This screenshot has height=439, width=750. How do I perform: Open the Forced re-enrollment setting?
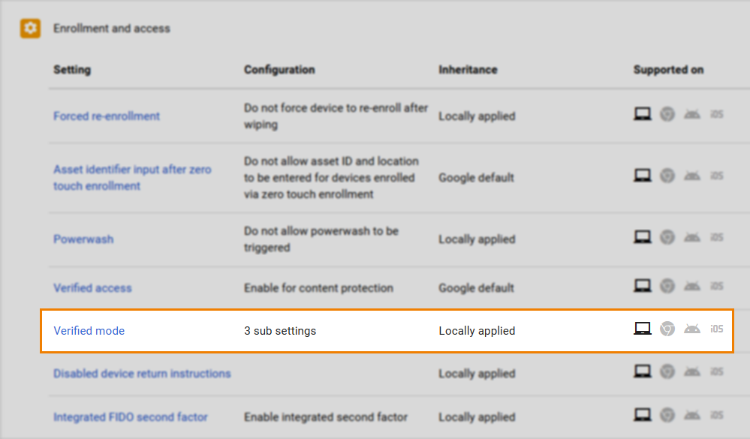pos(107,116)
